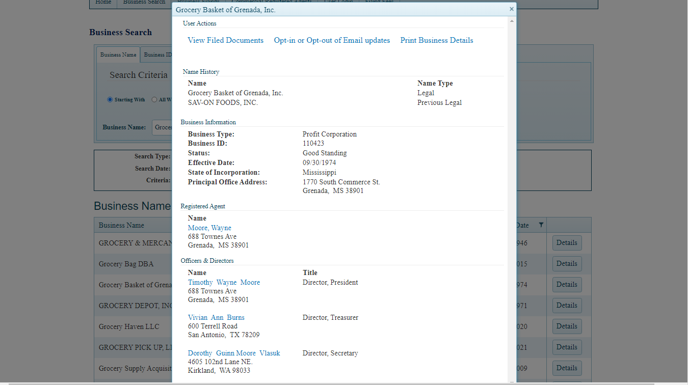The height and width of the screenshot is (385, 688).
Task: Click previous name SAV-ON FOODS, INC.
Action: pyautogui.click(x=223, y=102)
